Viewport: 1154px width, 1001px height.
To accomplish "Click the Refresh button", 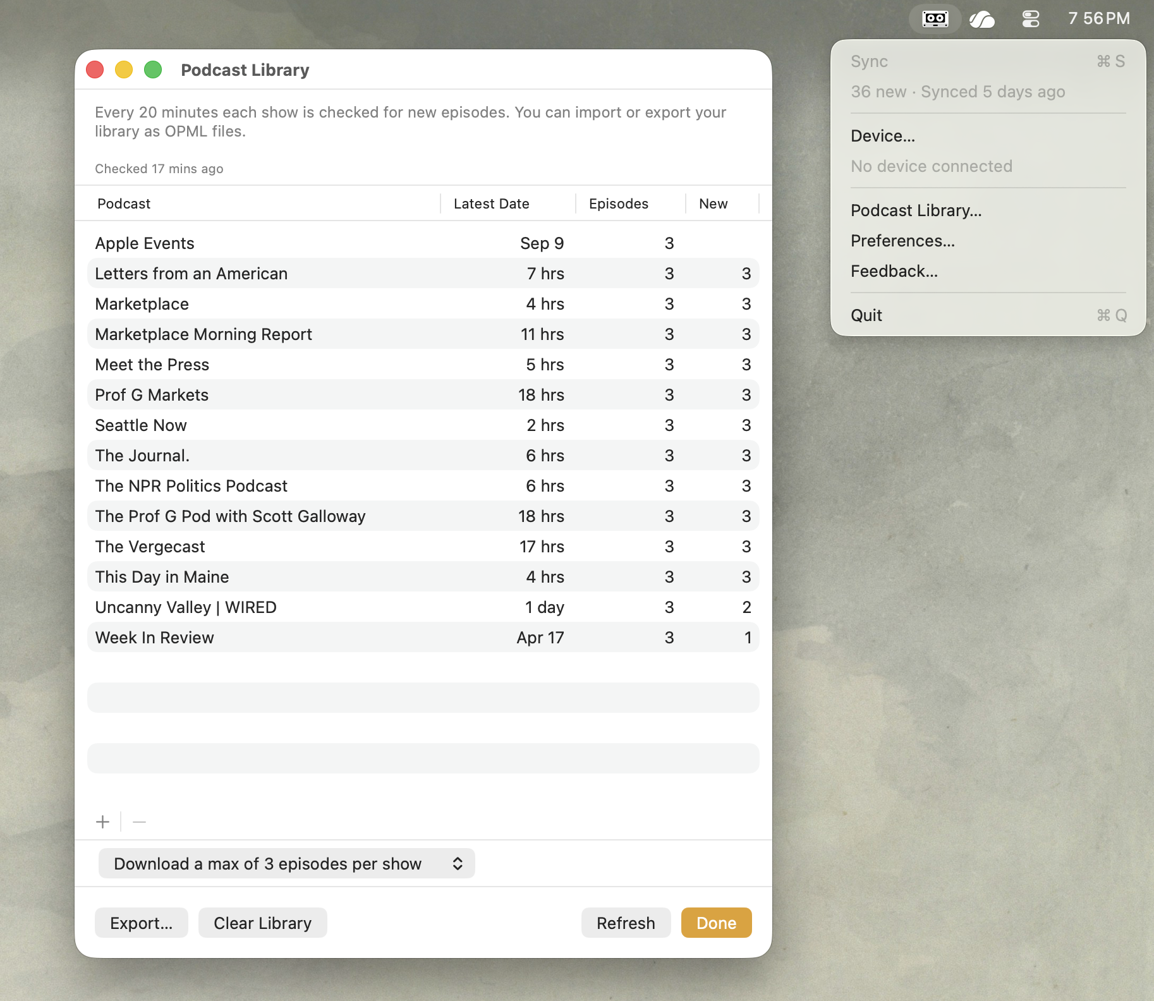I will pos(626,923).
